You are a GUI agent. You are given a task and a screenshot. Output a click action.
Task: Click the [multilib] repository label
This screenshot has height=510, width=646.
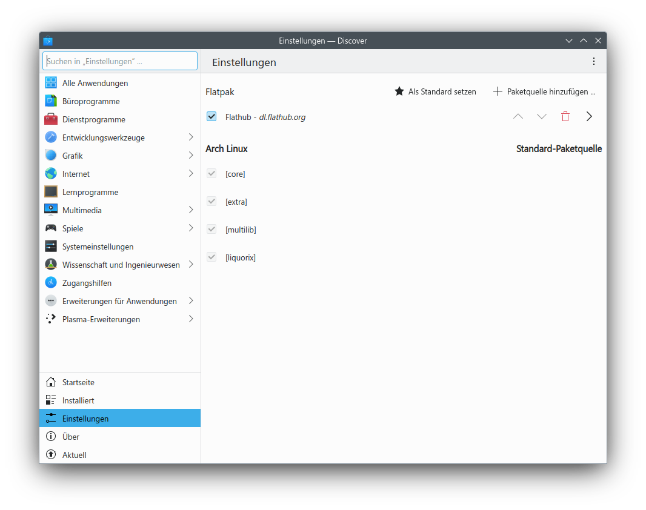(x=241, y=230)
